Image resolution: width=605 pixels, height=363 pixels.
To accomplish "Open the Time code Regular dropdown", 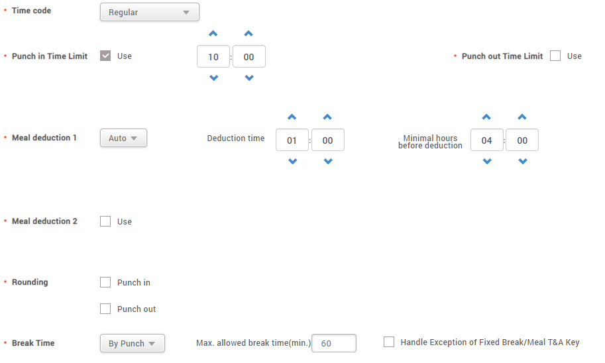I will click(x=149, y=12).
